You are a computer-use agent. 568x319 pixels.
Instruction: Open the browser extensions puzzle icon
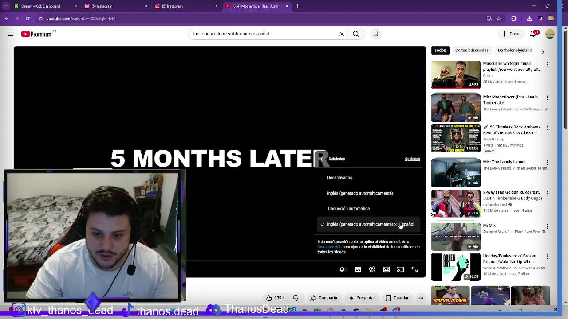tap(514, 19)
